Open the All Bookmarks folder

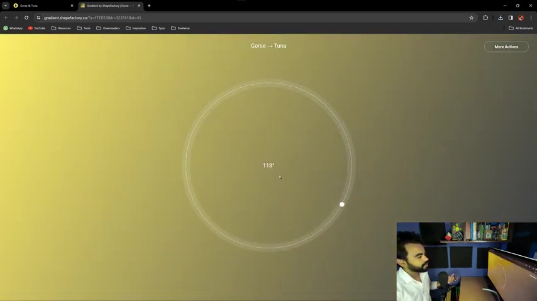click(521, 28)
